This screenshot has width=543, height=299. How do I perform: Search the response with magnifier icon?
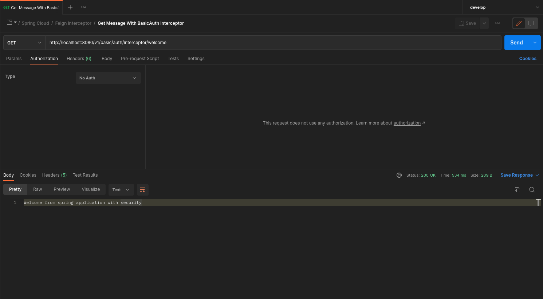(x=532, y=190)
